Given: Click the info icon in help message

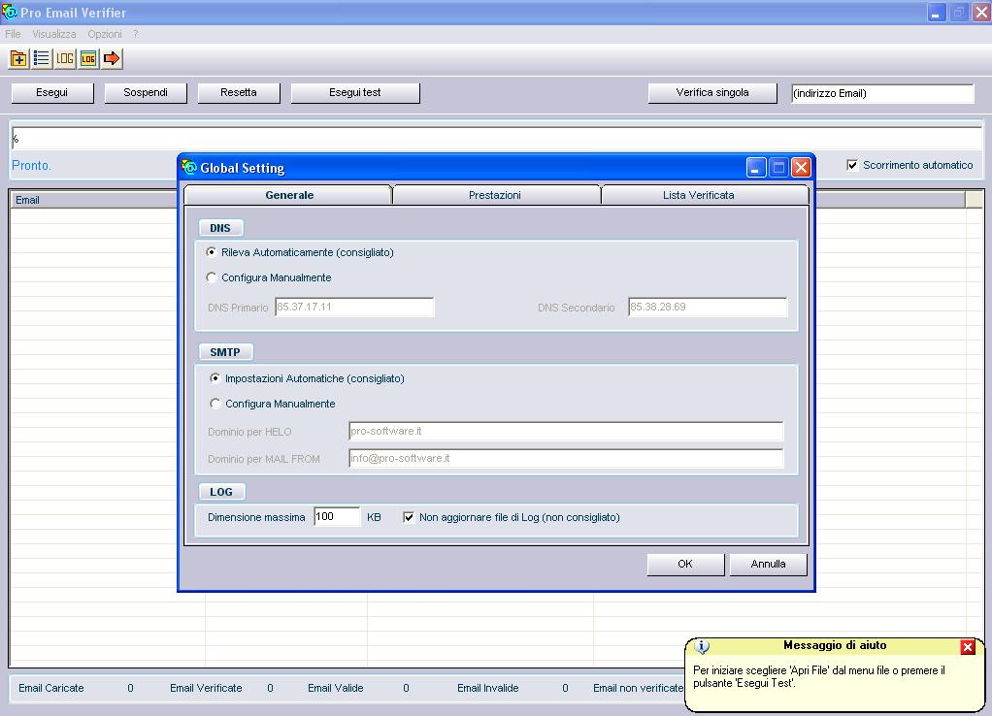Looking at the screenshot, I should [x=703, y=647].
